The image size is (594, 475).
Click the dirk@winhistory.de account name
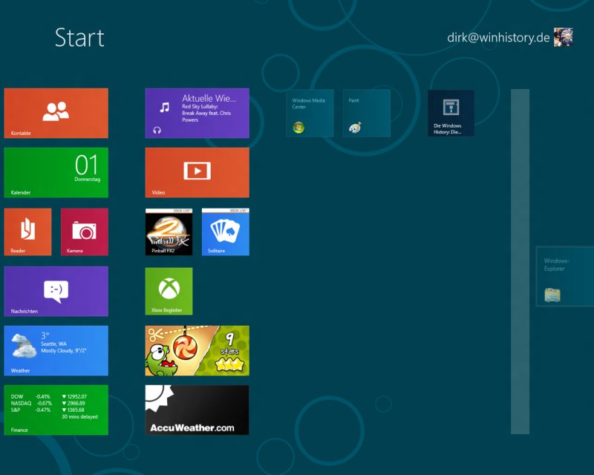[x=498, y=38]
